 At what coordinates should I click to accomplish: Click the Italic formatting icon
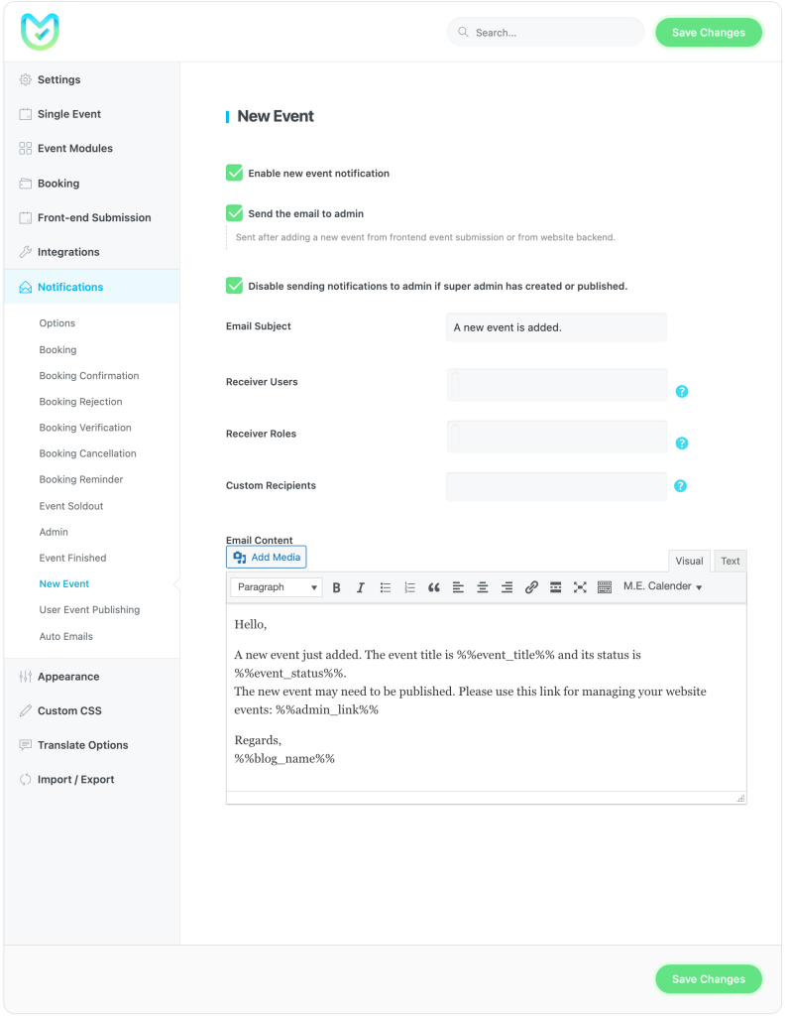(361, 587)
